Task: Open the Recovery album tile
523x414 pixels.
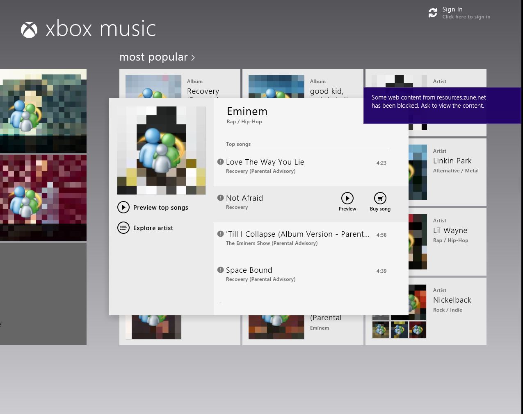Action: [180, 84]
